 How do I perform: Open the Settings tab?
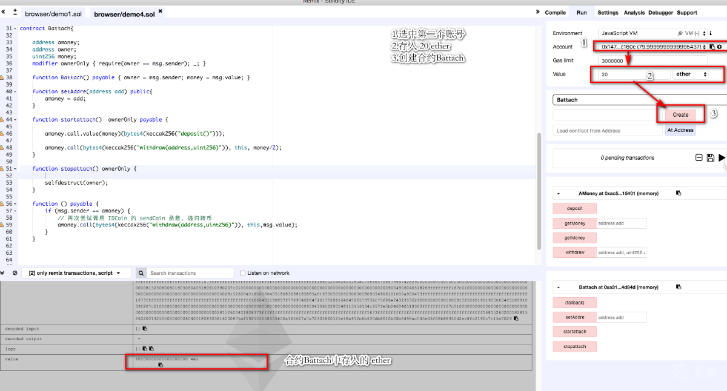pos(608,12)
